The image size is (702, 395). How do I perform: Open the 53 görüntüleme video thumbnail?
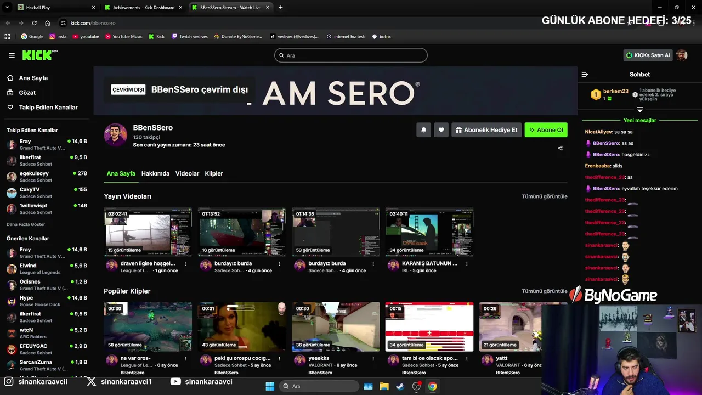pos(336,233)
